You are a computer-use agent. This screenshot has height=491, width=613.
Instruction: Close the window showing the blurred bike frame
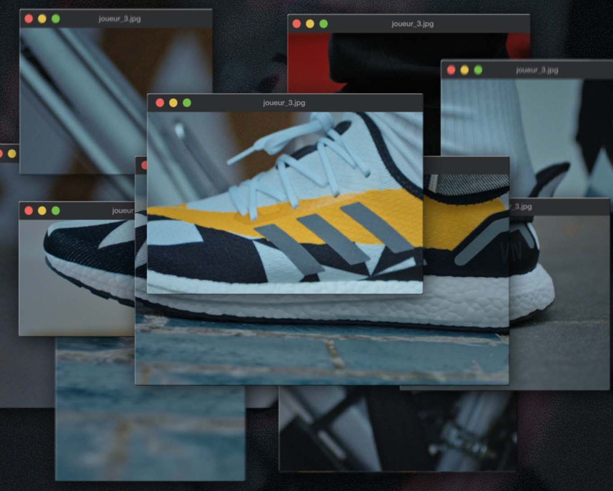29,19
